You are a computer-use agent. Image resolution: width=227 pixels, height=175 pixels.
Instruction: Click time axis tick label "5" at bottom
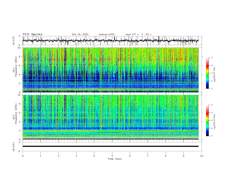tap(112, 156)
